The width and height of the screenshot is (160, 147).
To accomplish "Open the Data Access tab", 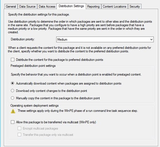I will coord(47,6).
